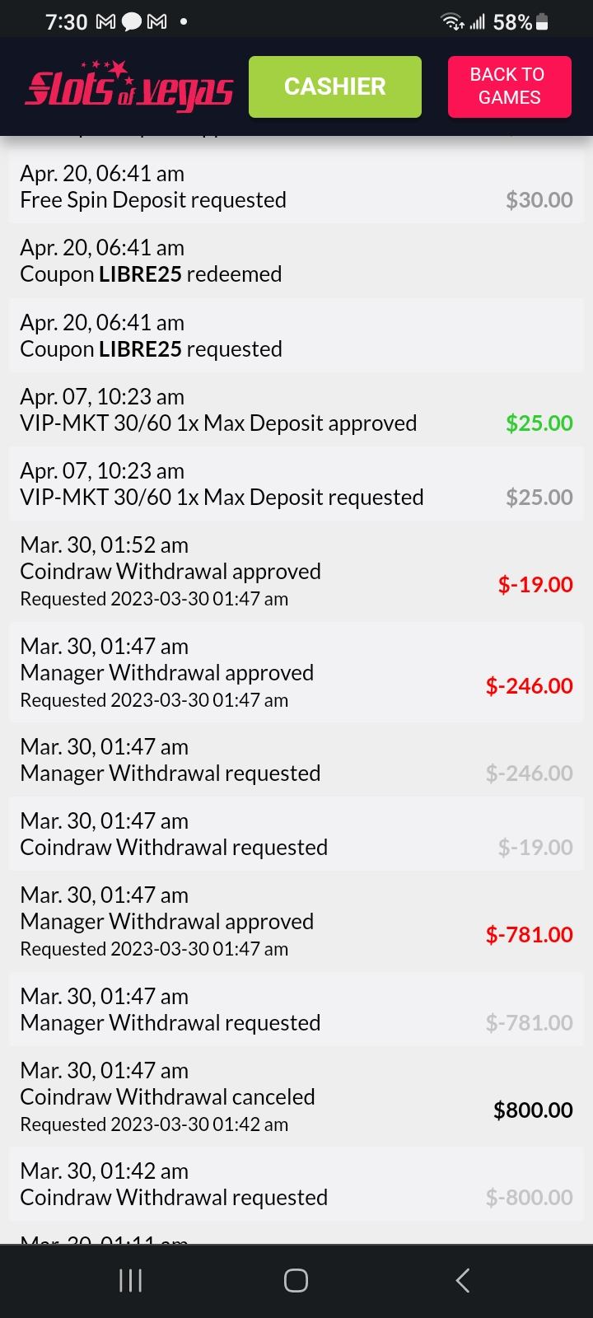This screenshot has width=593, height=1318.
Task: Tap the battery icon in status bar
Action: click(x=543, y=22)
